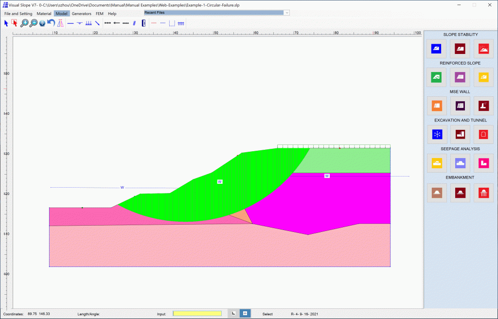Toggle the highlighted grid snap button near Input
Image resolution: width=498 pixels, height=319 pixels.
(x=245, y=313)
